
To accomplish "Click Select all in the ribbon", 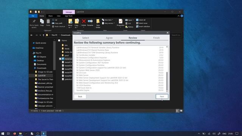I will [x=141, y=20].
